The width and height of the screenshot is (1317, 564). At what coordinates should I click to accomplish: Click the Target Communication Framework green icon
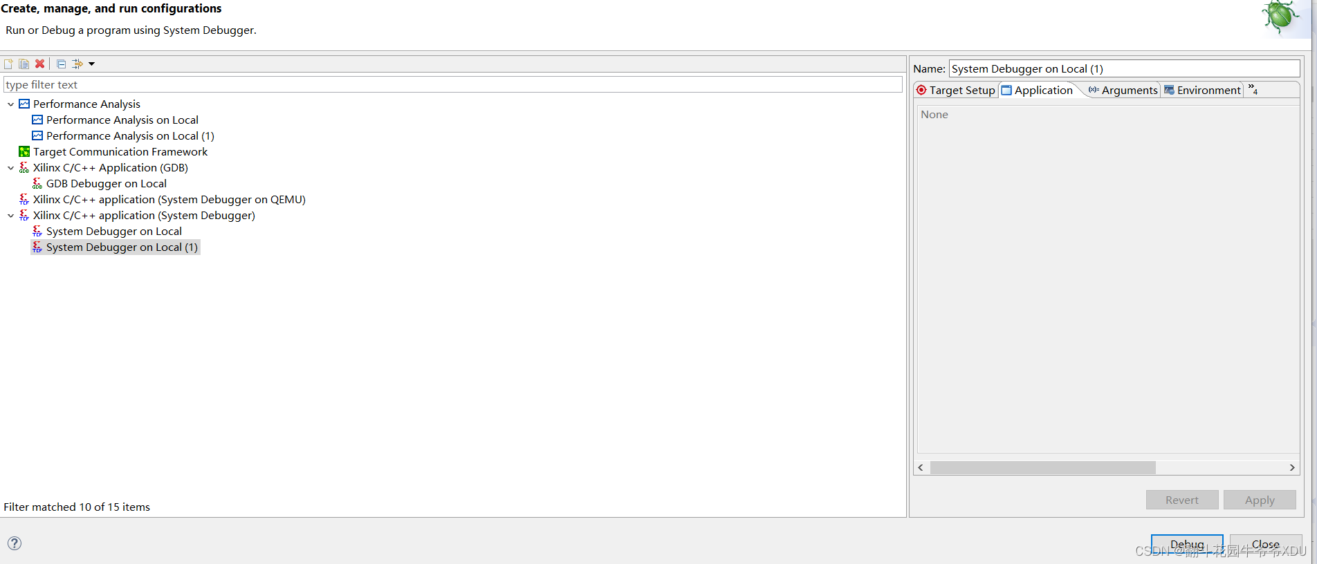(x=24, y=151)
